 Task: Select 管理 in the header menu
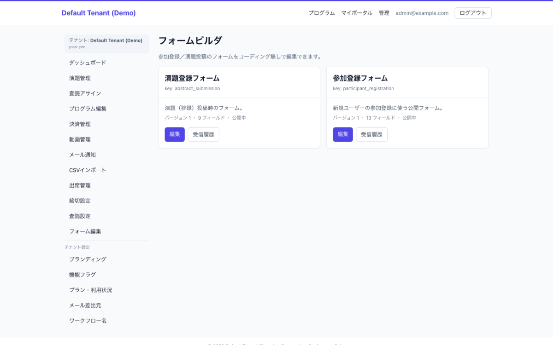[x=384, y=13]
